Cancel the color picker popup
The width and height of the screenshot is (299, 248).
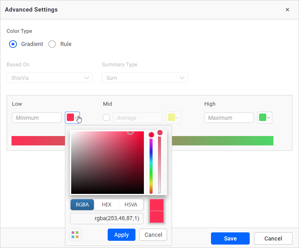point(153,235)
